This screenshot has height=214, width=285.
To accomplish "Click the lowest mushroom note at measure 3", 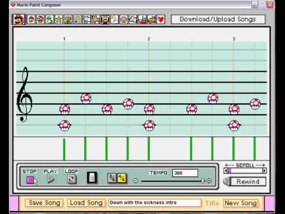I will point(234,125).
